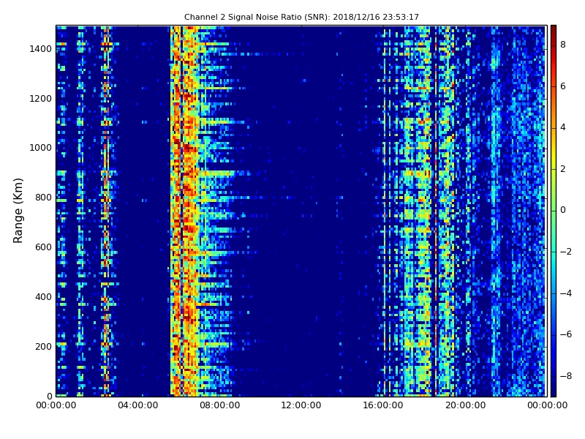Click the 04:00:00 time axis label

[x=138, y=405]
